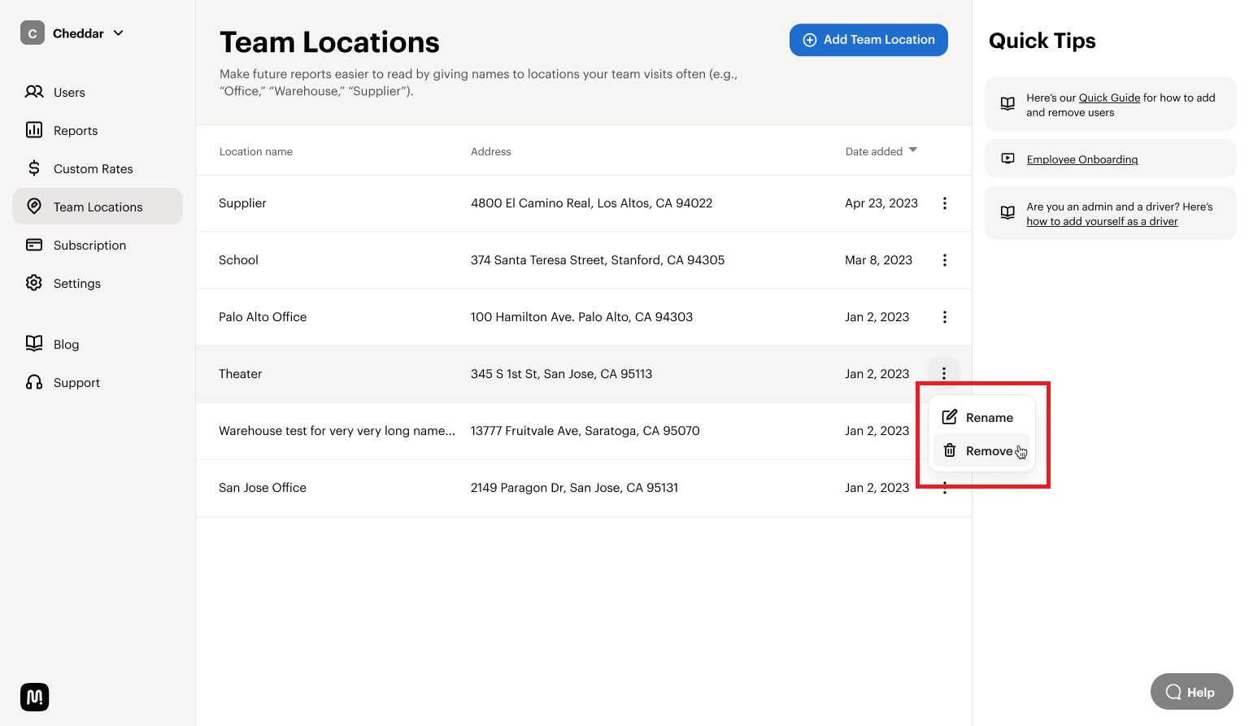Click the Blog book icon
The height and width of the screenshot is (726, 1249).
34,343
